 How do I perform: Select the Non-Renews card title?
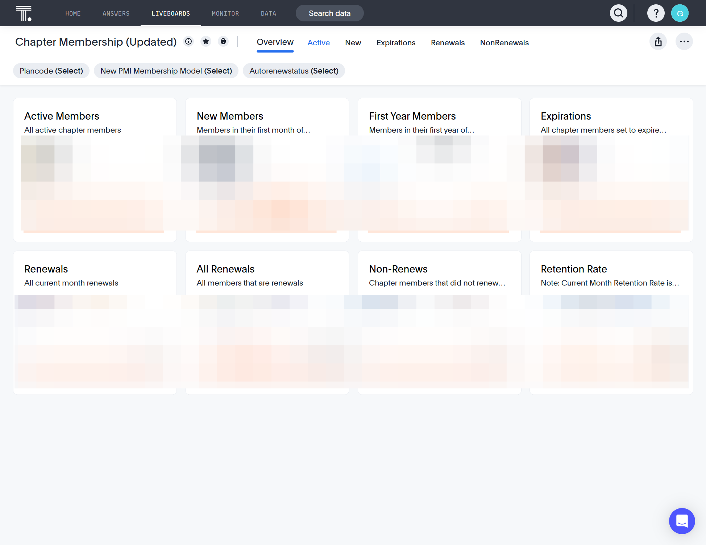398,269
